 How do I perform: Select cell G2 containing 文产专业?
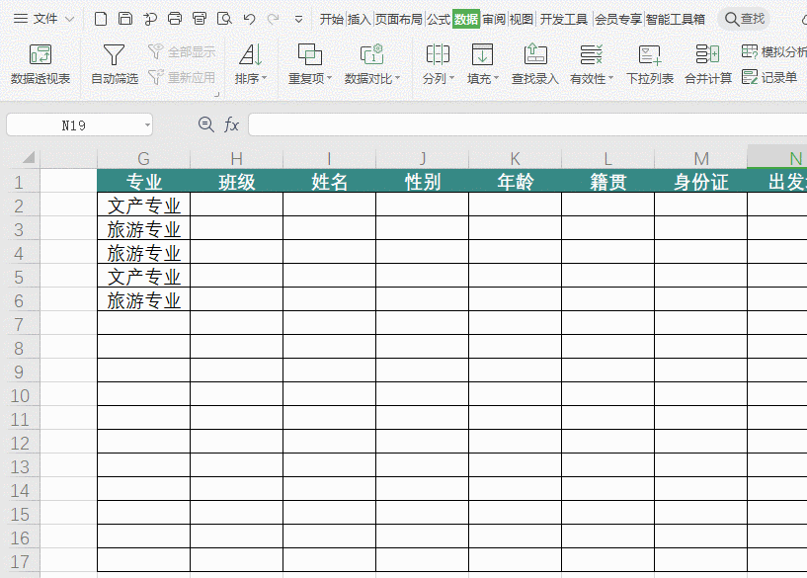(x=143, y=205)
